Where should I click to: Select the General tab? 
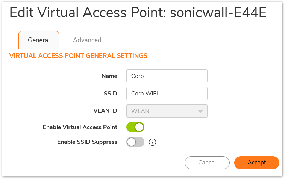point(39,40)
